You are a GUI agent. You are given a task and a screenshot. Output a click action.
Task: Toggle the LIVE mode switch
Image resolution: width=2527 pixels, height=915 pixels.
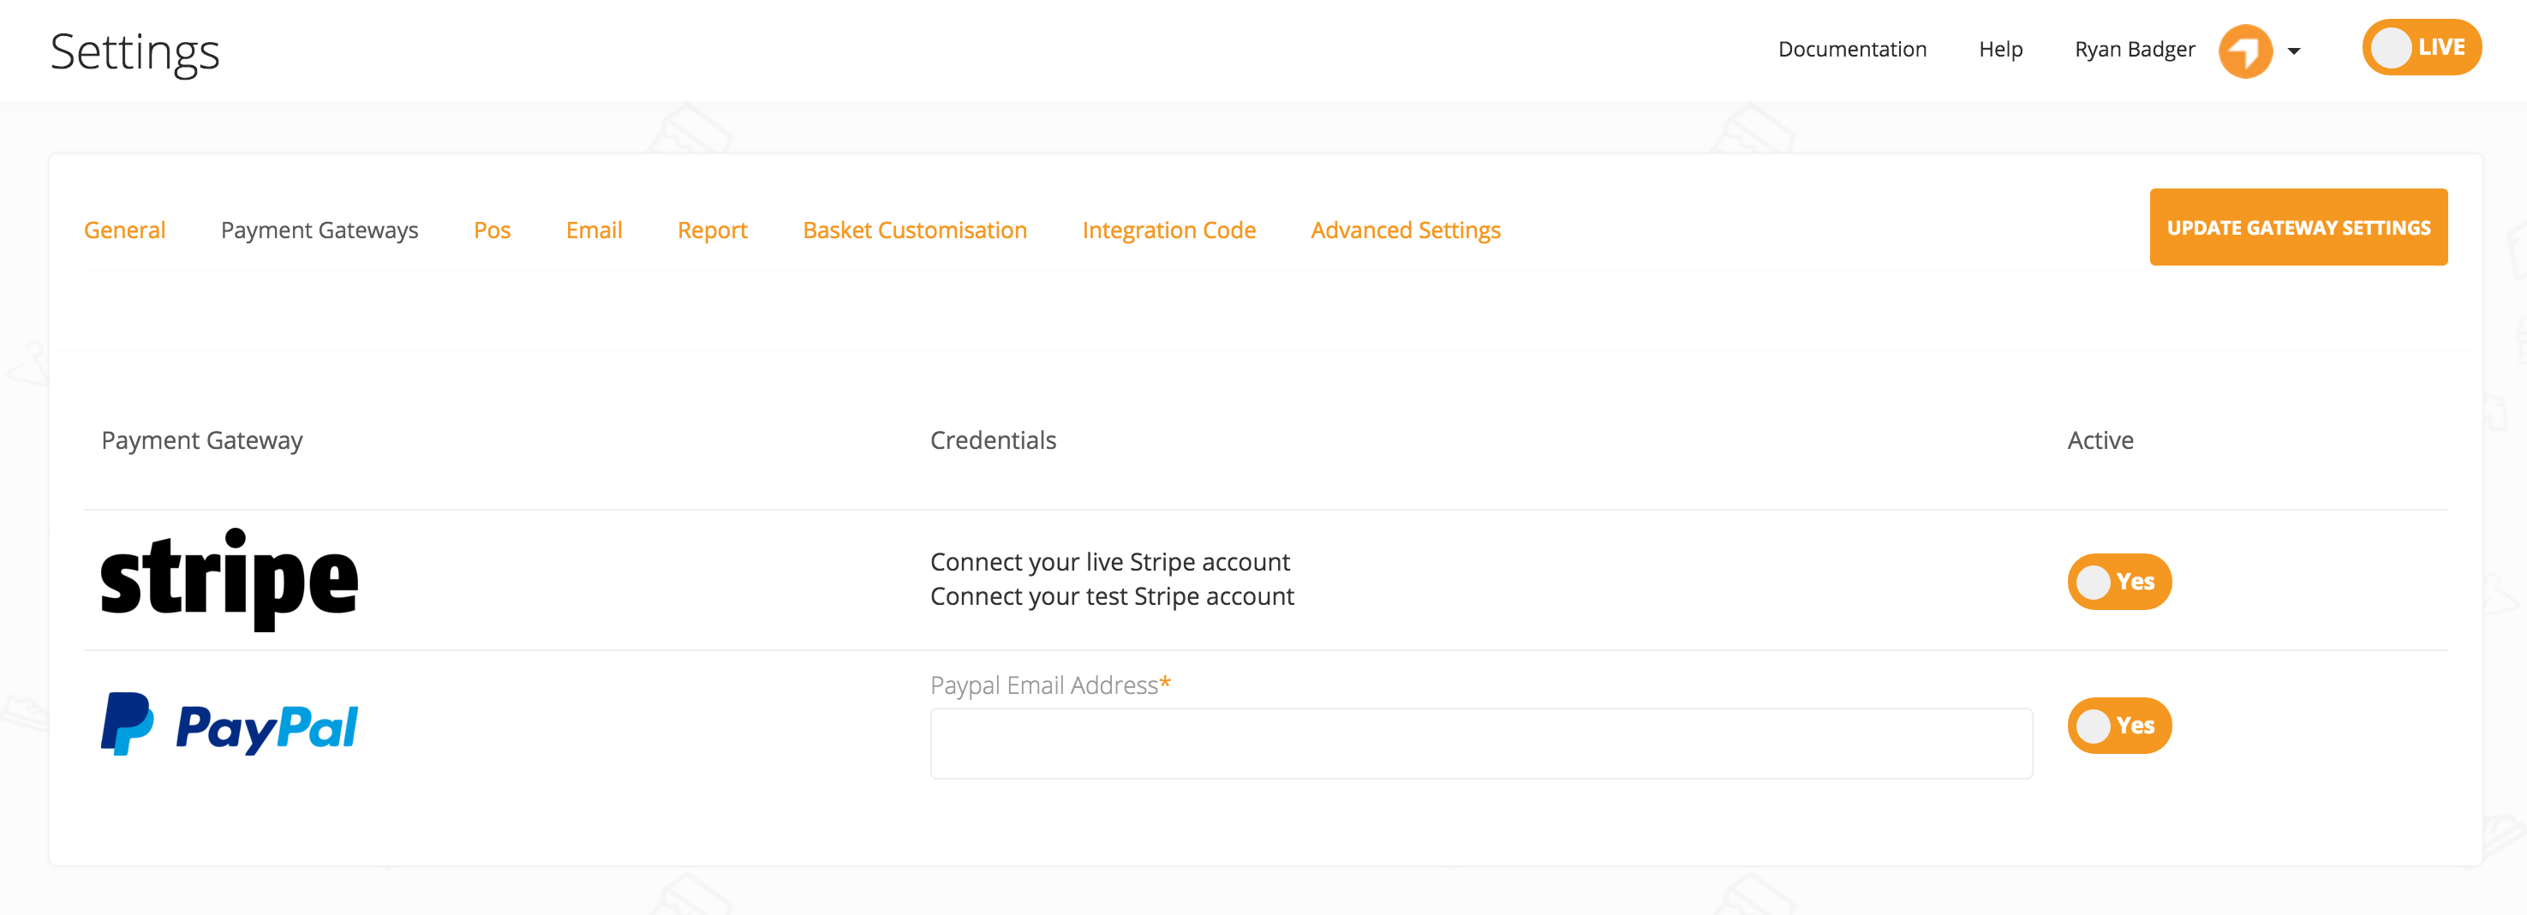(x=2421, y=47)
